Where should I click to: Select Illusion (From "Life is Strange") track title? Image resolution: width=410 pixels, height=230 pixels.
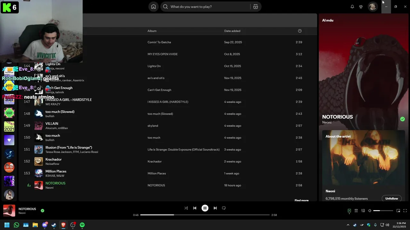point(69,148)
